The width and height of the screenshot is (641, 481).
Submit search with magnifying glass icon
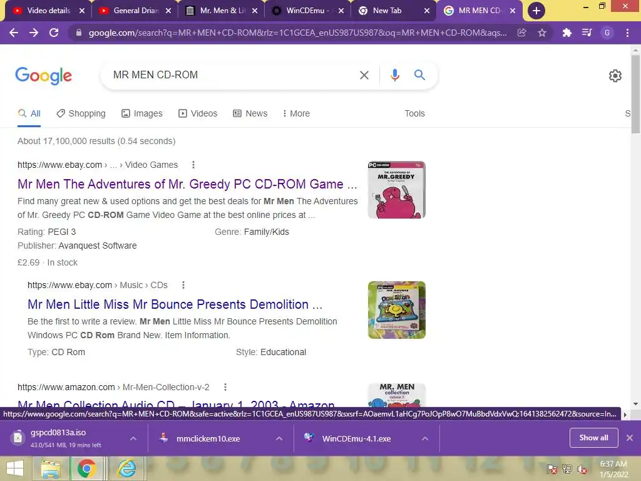point(419,75)
